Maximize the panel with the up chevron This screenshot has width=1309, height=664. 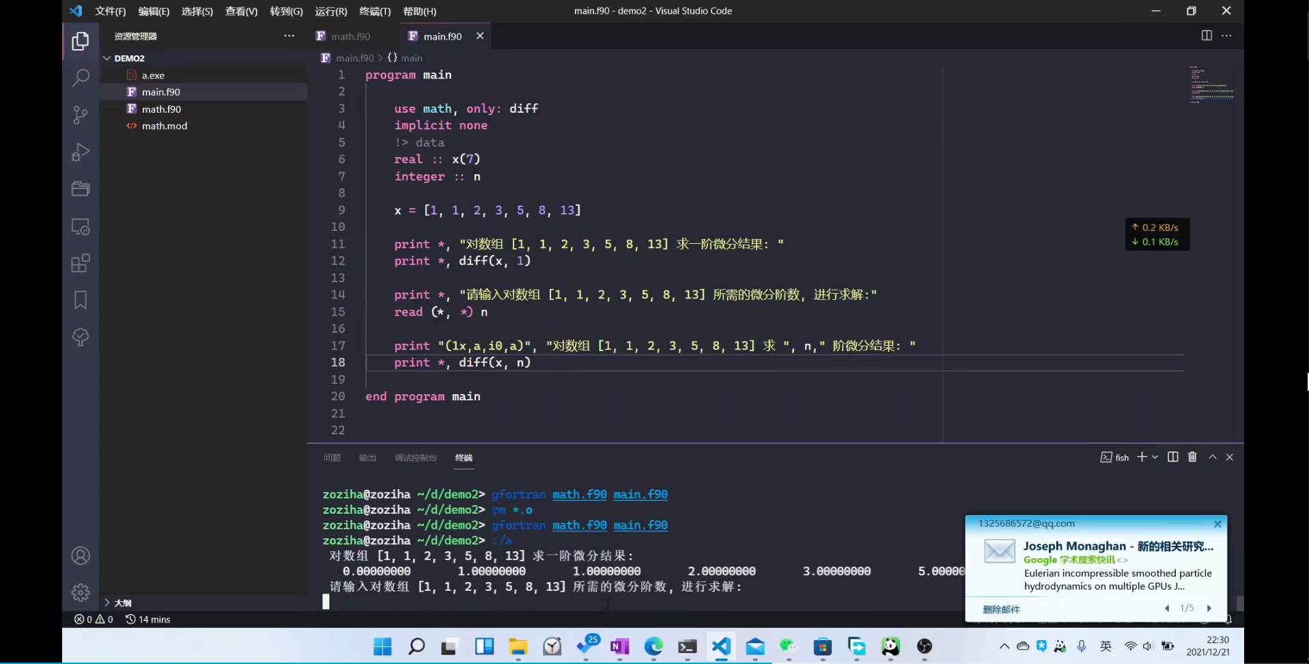(1213, 457)
